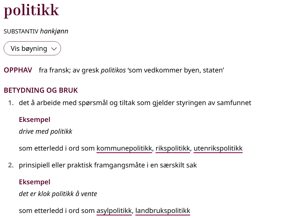300x218 pixels.
Task: Click the politikk headword title
Action: click(x=31, y=10)
